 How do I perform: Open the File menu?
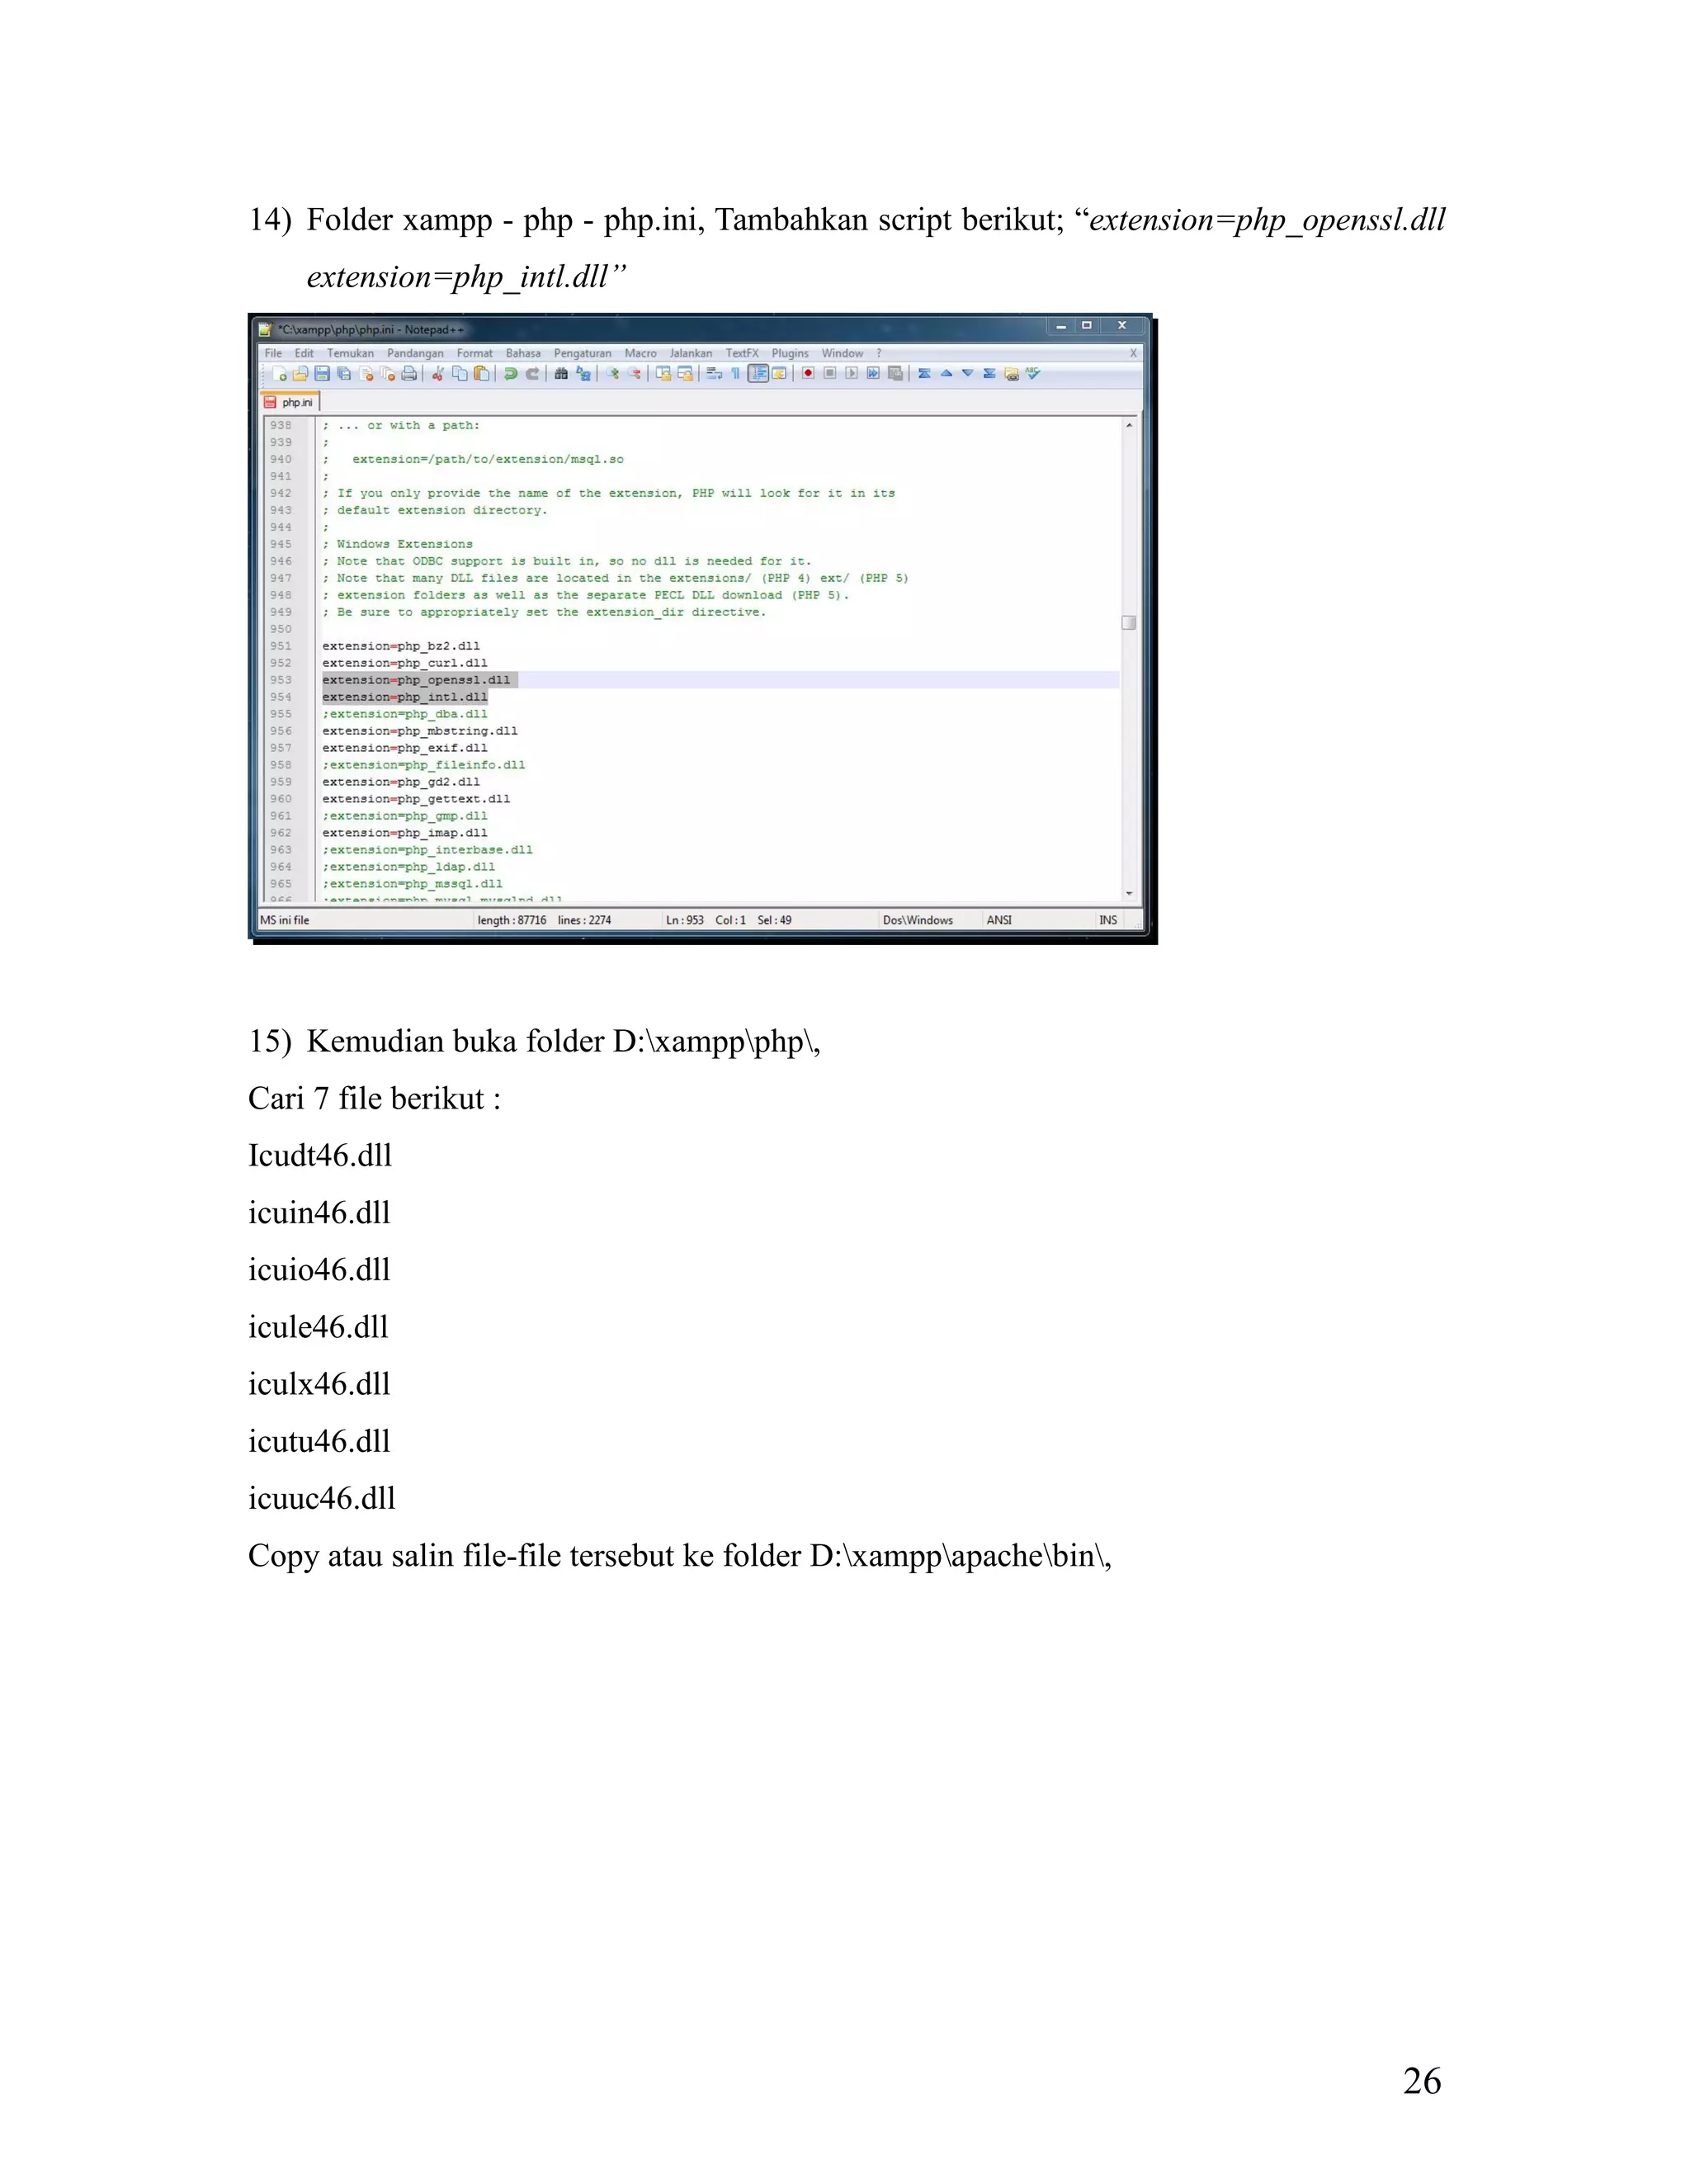[273, 353]
